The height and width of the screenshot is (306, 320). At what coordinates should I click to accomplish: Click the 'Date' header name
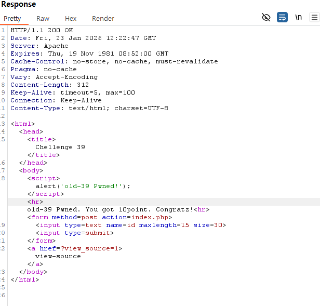click(x=18, y=38)
